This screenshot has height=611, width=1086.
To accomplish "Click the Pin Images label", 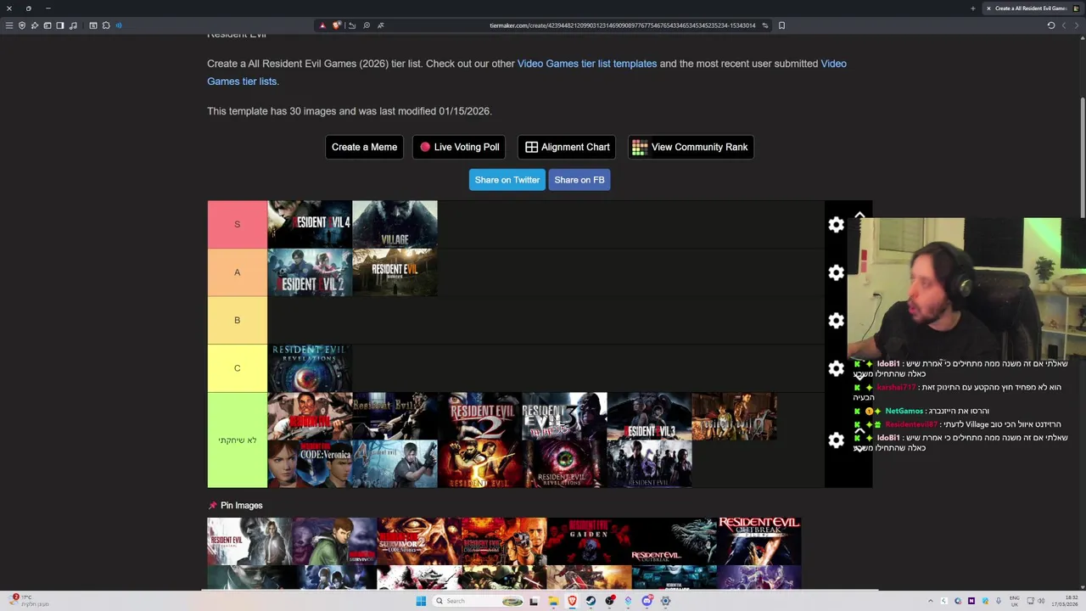I will click(x=242, y=506).
